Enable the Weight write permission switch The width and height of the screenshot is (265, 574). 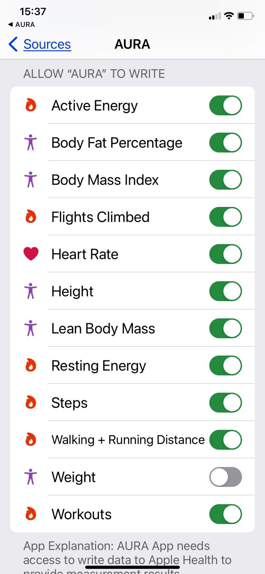coord(225,477)
